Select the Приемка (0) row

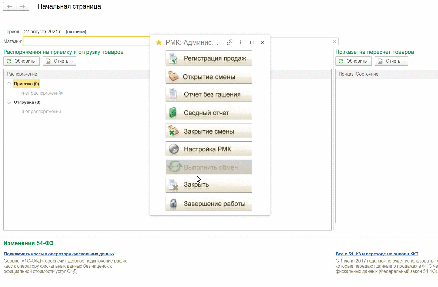click(26, 84)
